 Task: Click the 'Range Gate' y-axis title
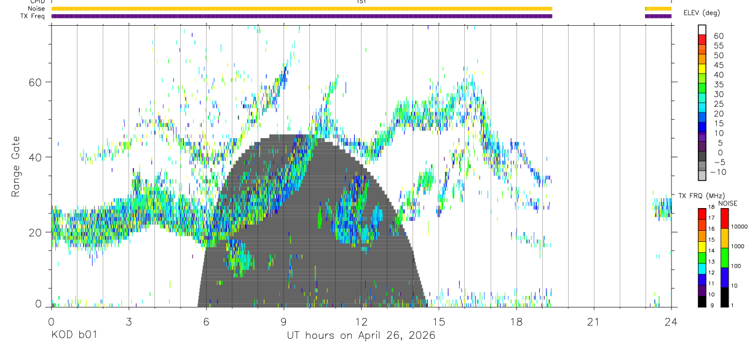pos(15,167)
